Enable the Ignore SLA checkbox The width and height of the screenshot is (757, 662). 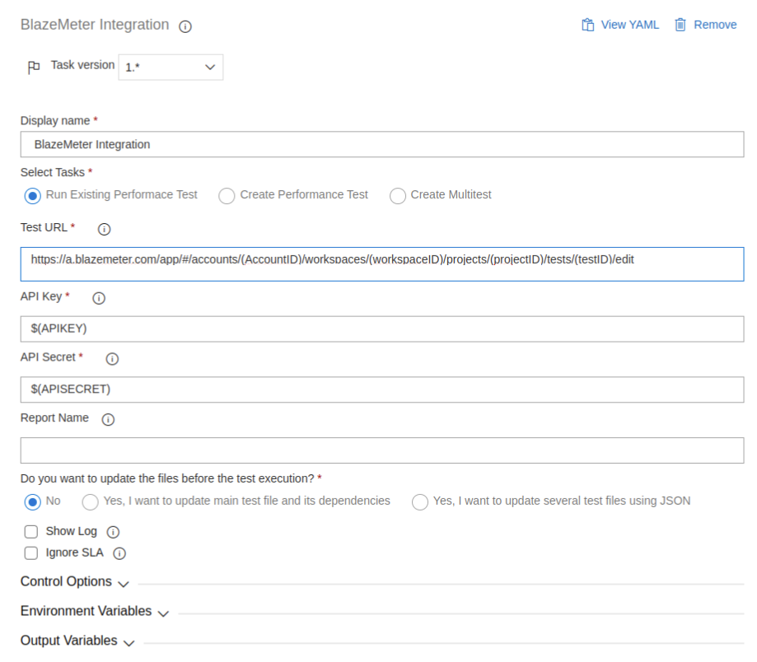point(31,553)
